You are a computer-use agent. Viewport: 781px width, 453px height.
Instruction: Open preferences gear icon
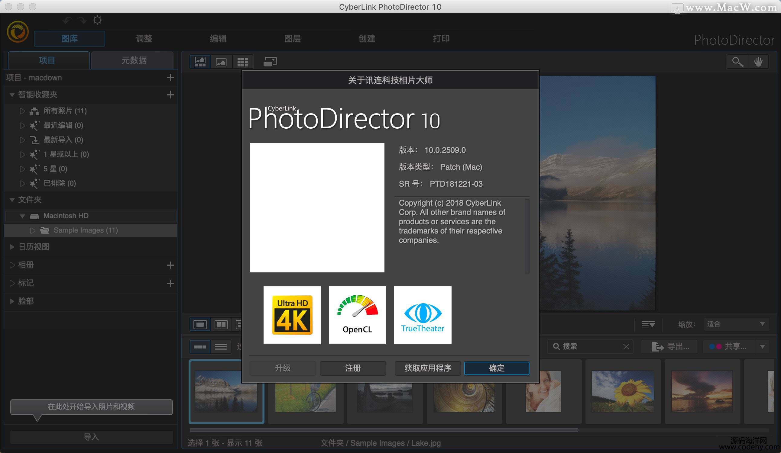coord(97,20)
